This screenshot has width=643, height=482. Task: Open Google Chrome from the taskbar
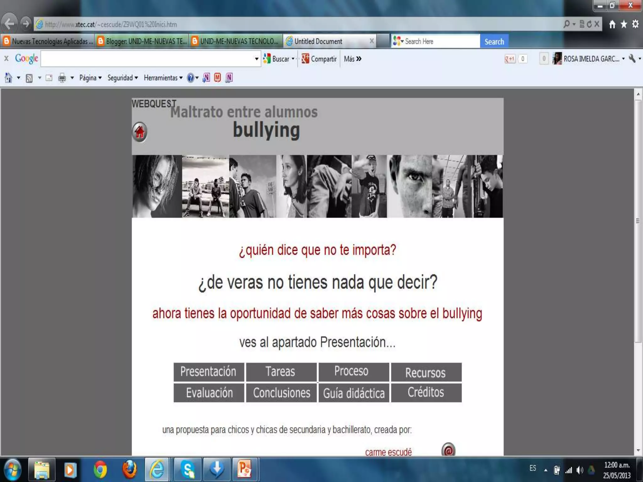pyautogui.click(x=100, y=470)
